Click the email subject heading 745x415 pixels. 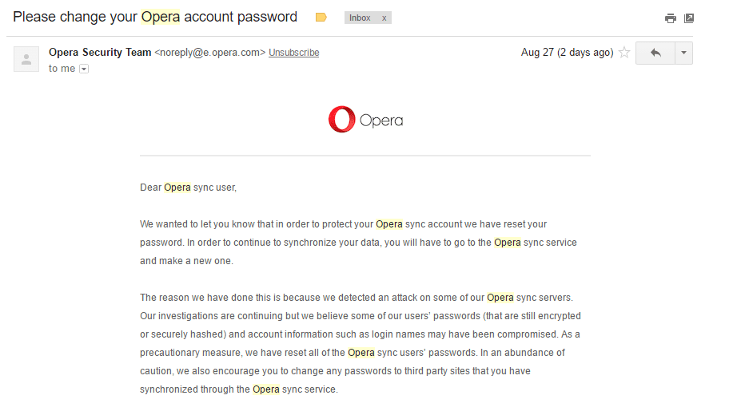(155, 17)
